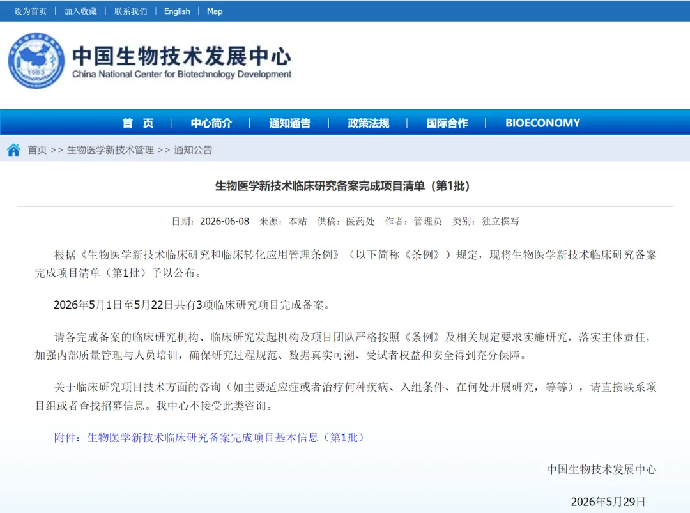This screenshot has width=690, height=513.
Task: Click the 类别: 独立撰写 metadata text
Action: (x=486, y=221)
